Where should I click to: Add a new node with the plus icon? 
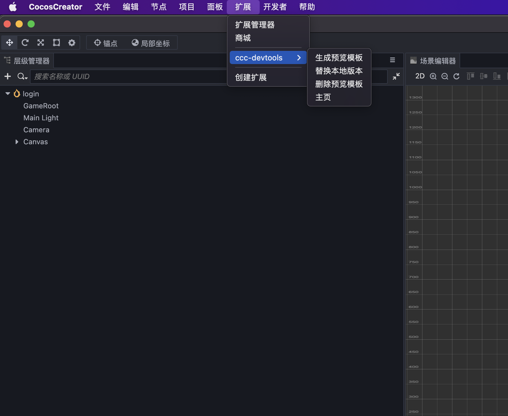(7, 76)
